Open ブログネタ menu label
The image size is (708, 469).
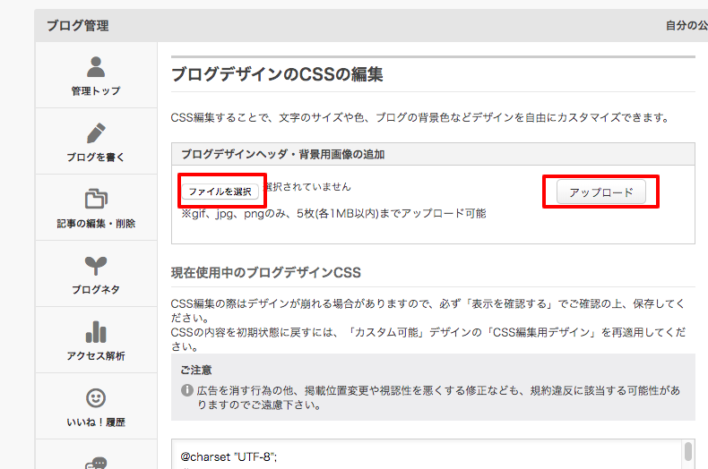pyautogui.click(x=96, y=289)
